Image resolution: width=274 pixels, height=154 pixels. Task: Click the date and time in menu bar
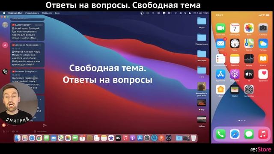click(x=201, y=13)
